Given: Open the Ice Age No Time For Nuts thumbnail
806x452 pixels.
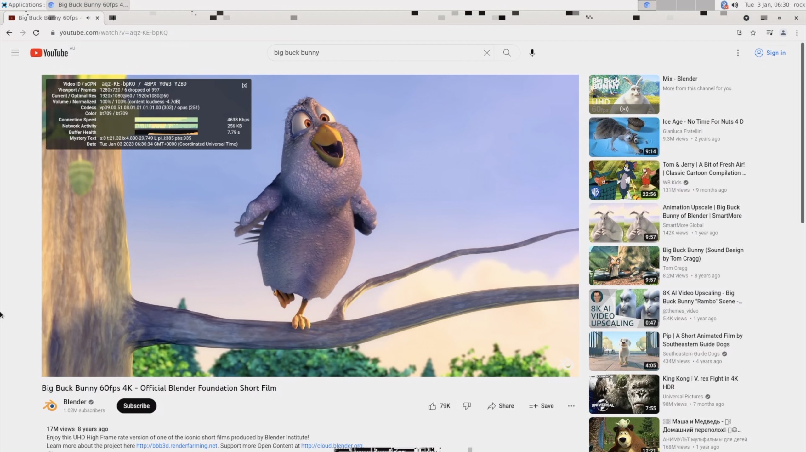Looking at the screenshot, I should pyautogui.click(x=624, y=137).
